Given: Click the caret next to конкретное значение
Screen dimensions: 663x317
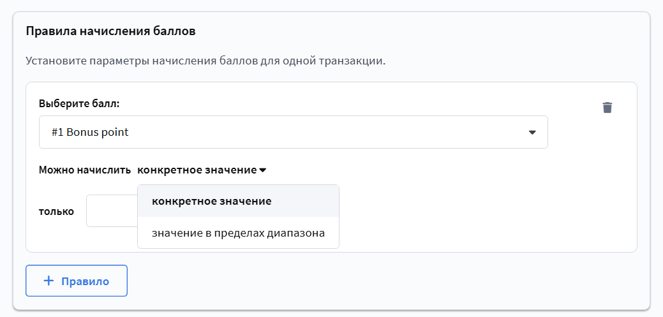Looking at the screenshot, I should [x=262, y=170].
